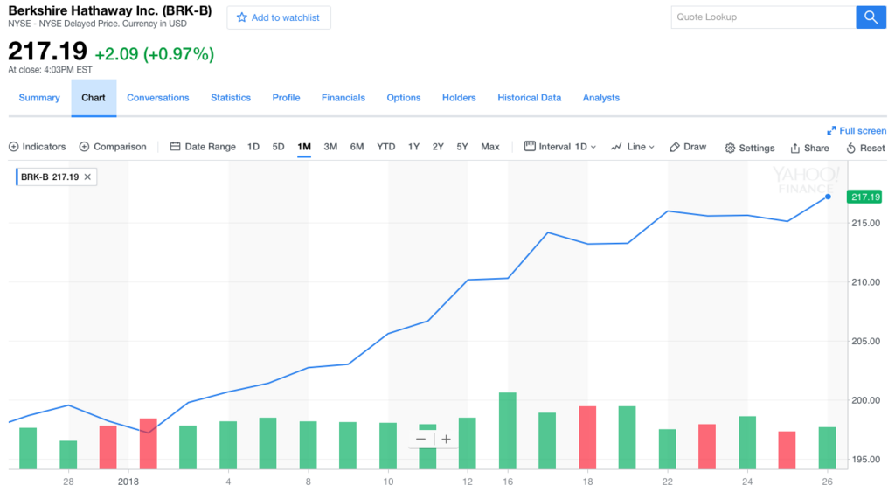Screen dimensions: 895x492
Task: Click the Full screen expand icon
Action: pyautogui.click(x=831, y=131)
